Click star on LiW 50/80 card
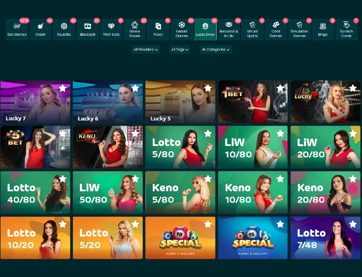The height and width of the screenshot is (277, 362). click(x=135, y=178)
